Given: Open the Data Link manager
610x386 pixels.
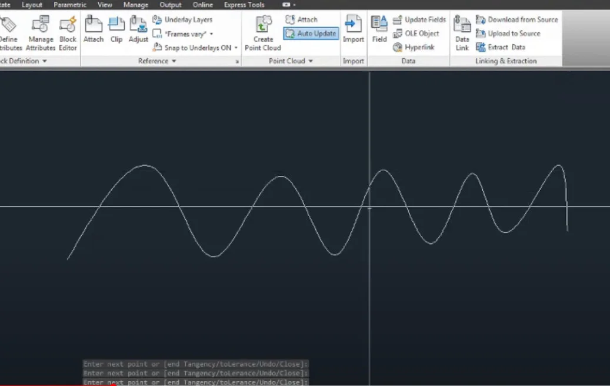Looking at the screenshot, I should (462, 33).
